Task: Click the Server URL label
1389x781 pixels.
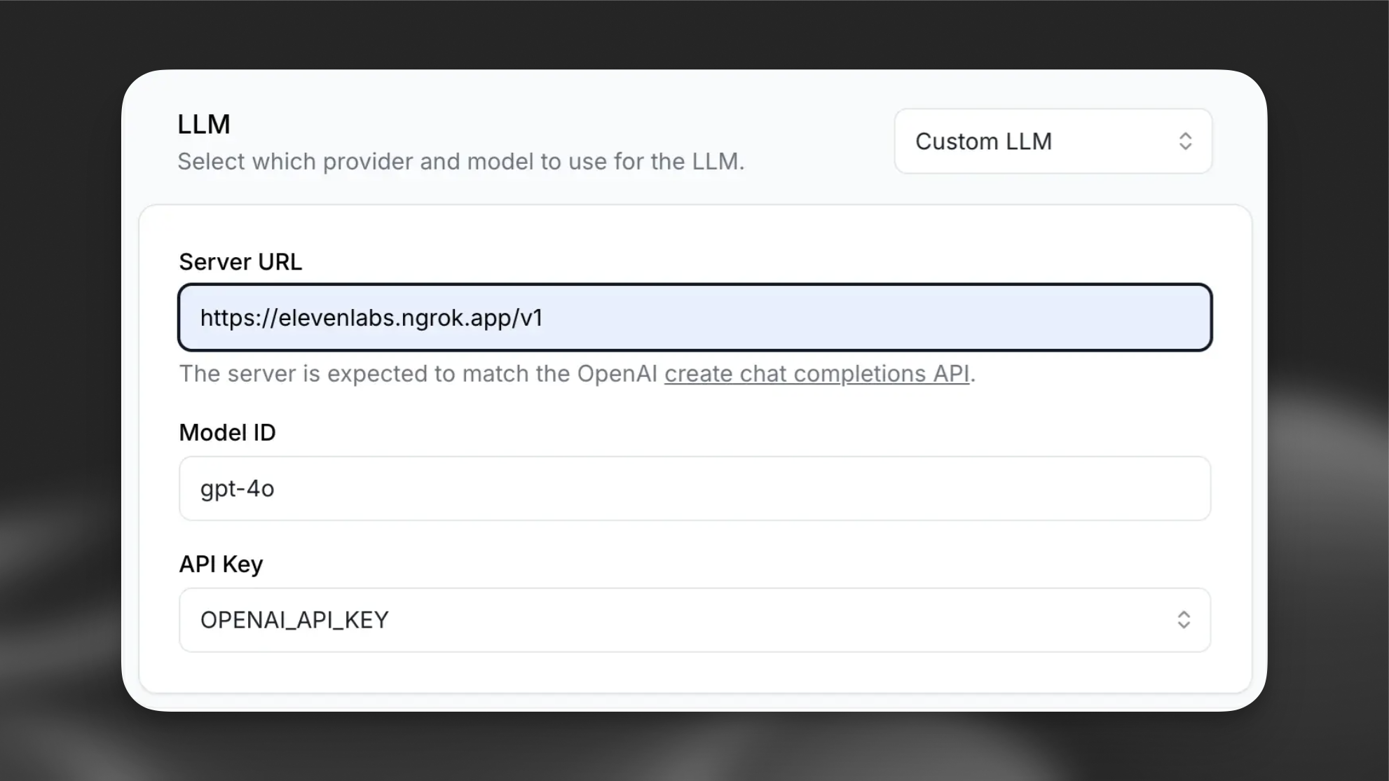Action: click(x=240, y=262)
